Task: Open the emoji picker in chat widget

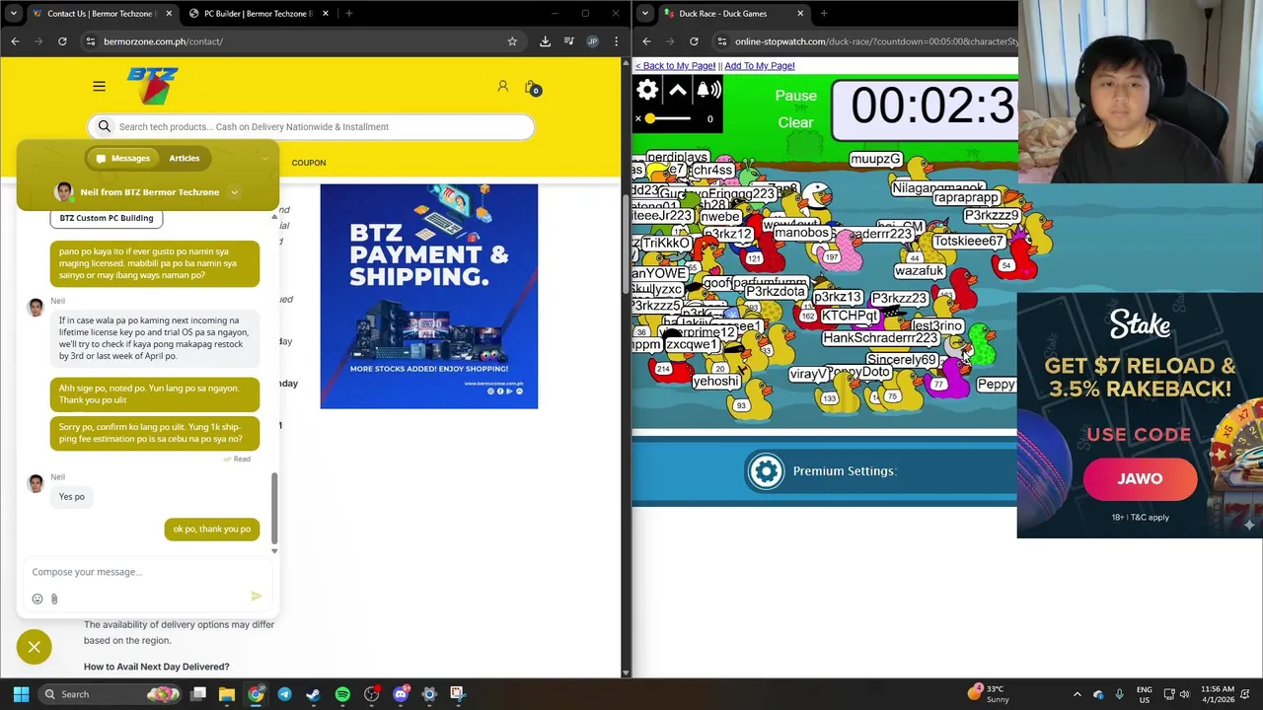Action: pyautogui.click(x=37, y=599)
